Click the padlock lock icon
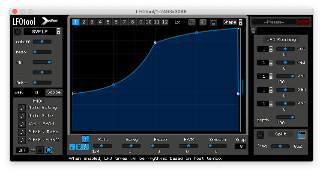 tap(40, 150)
